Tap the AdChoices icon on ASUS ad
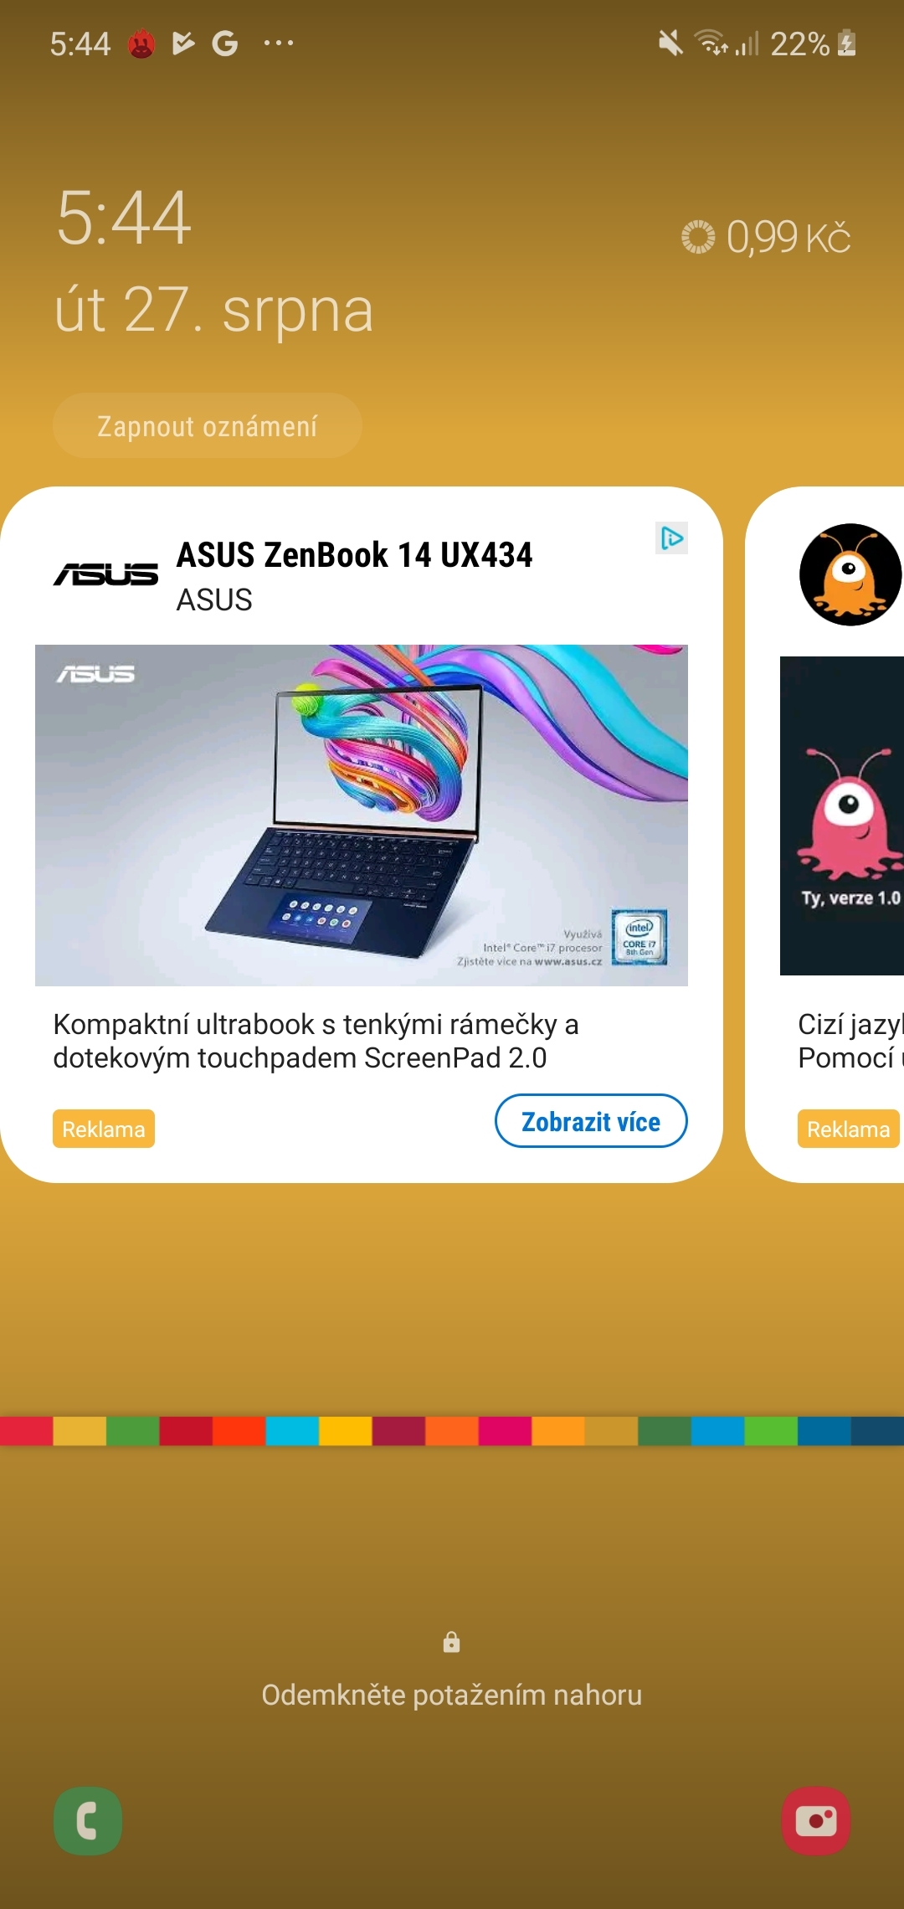The width and height of the screenshot is (904, 1909). pos(671,538)
